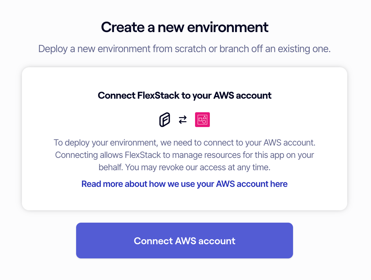Select the black hexagonal FlexStack mark
This screenshot has width=371, height=280.
point(164,120)
